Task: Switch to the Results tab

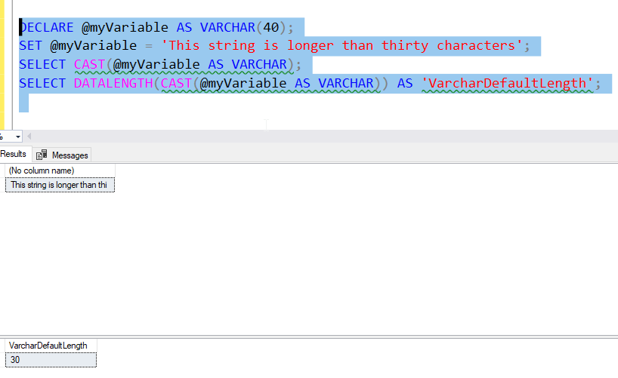Action: click(x=14, y=154)
